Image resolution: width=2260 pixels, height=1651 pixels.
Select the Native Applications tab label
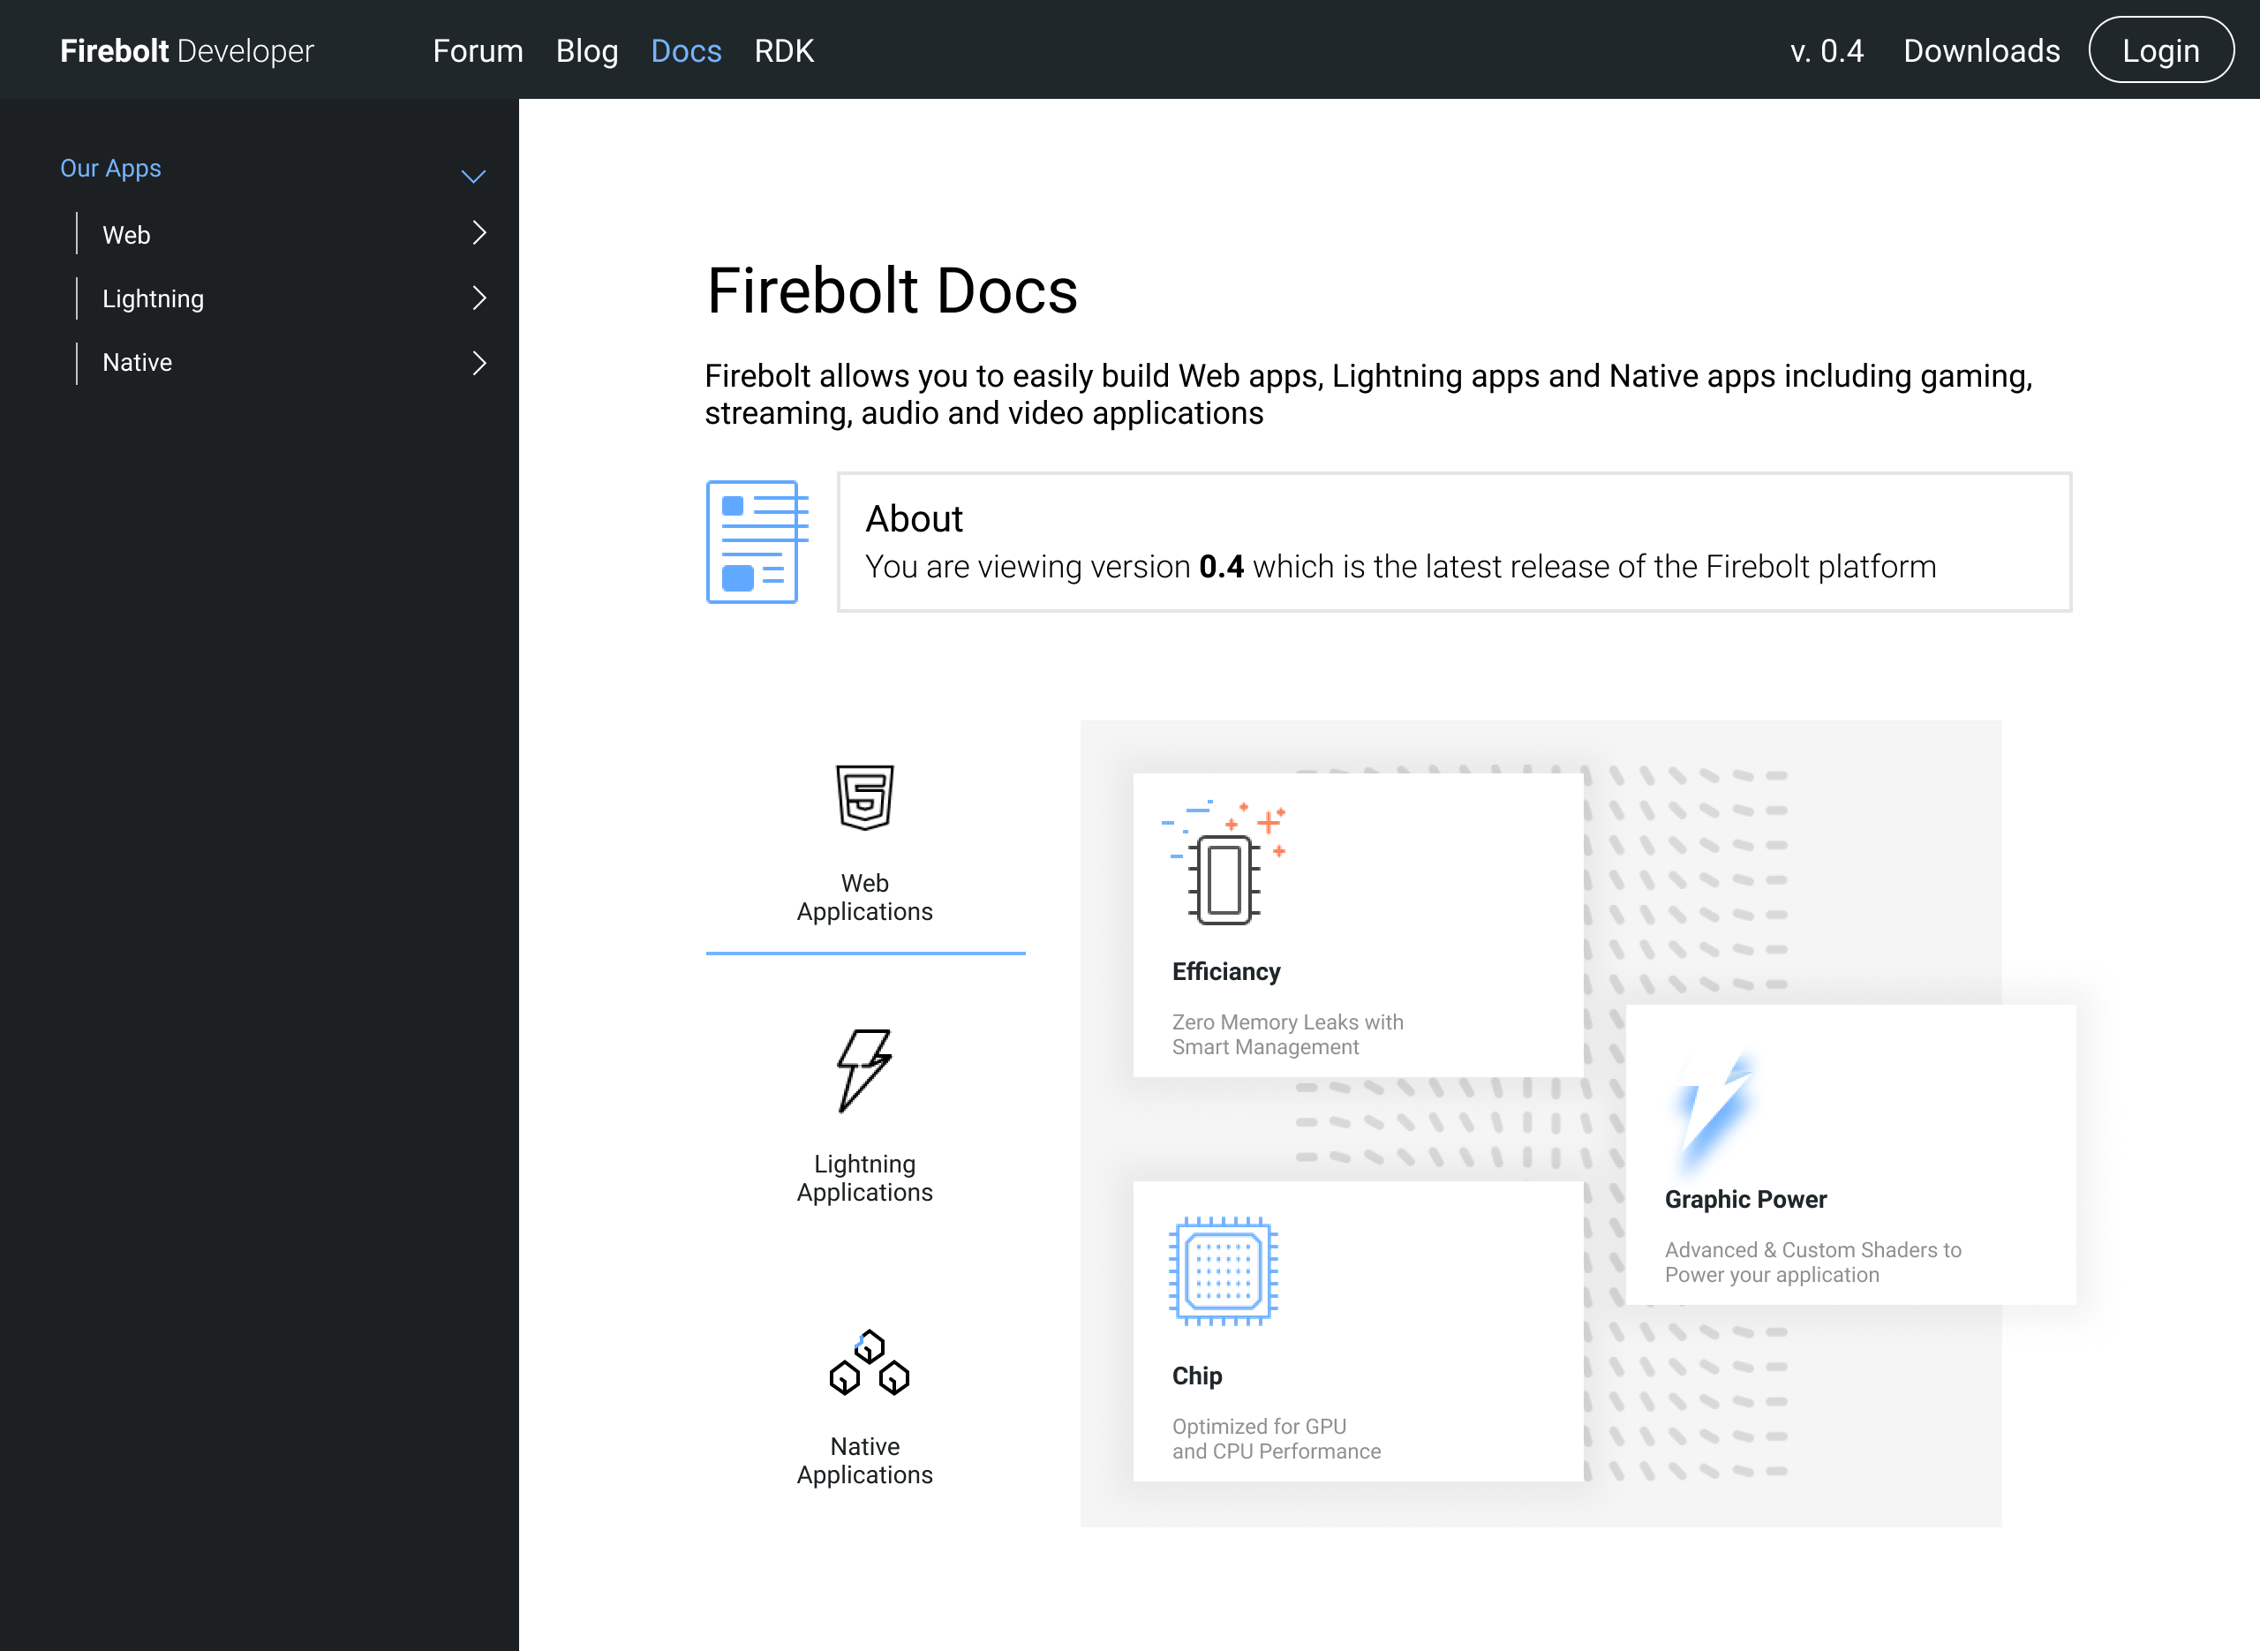click(x=864, y=1460)
